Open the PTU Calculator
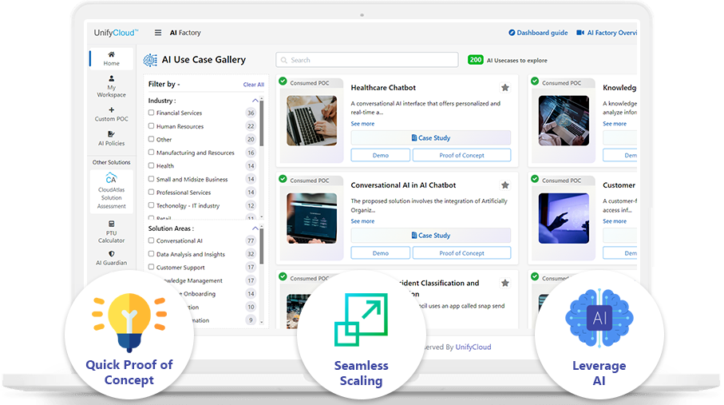 pos(111,232)
